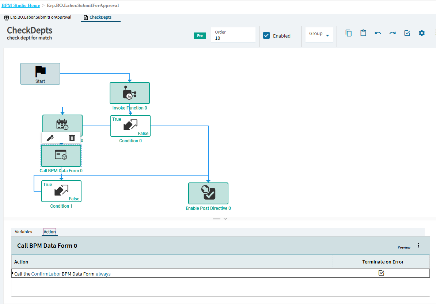Viewport: 436px width, 304px height.
Task: Undo the last change
Action: pos(378,33)
